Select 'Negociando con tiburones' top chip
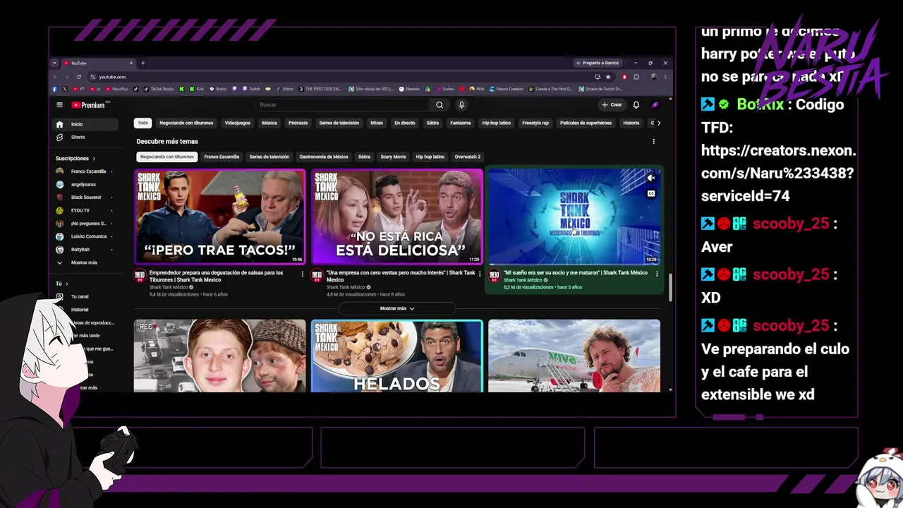 (186, 123)
